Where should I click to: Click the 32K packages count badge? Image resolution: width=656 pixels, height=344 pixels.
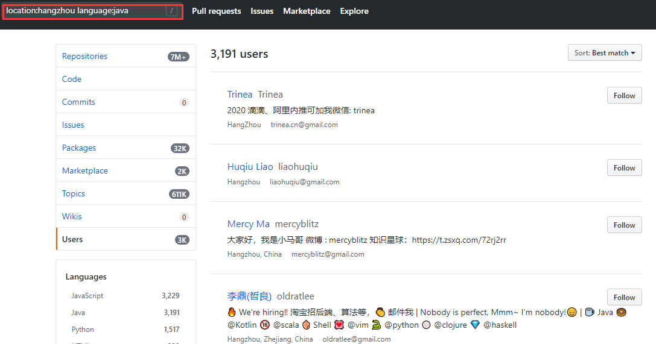(x=180, y=148)
